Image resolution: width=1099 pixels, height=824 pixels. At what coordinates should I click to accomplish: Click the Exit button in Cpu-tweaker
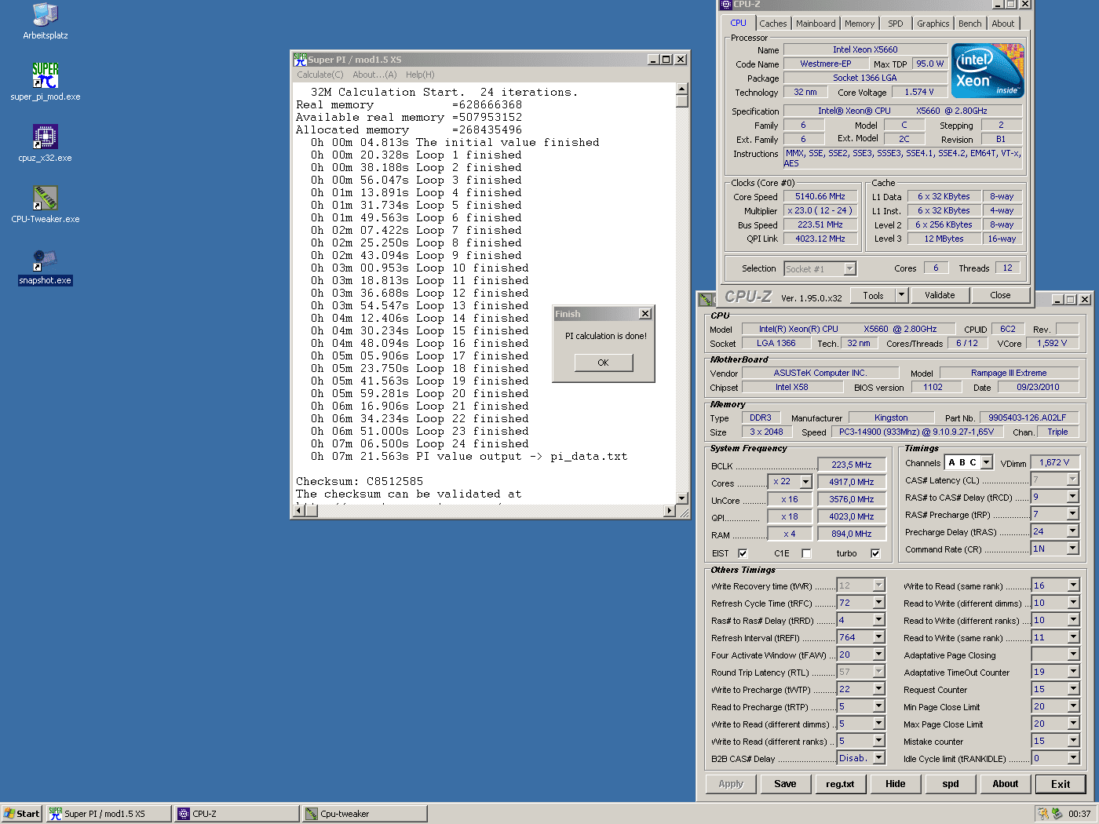coord(1061,784)
